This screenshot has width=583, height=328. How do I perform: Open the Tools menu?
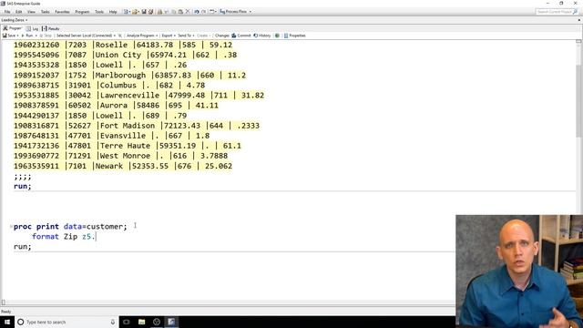tap(99, 12)
